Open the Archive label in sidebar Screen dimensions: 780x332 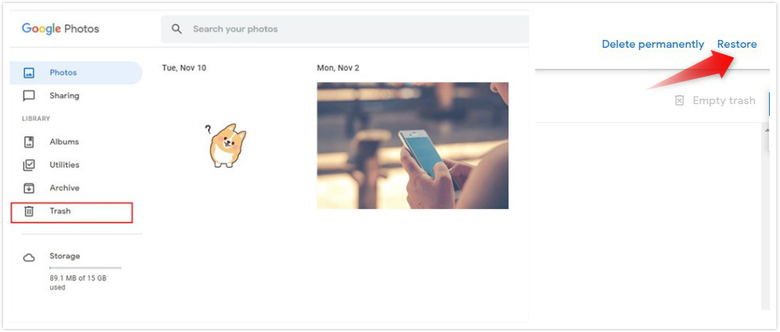pyautogui.click(x=64, y=188)
